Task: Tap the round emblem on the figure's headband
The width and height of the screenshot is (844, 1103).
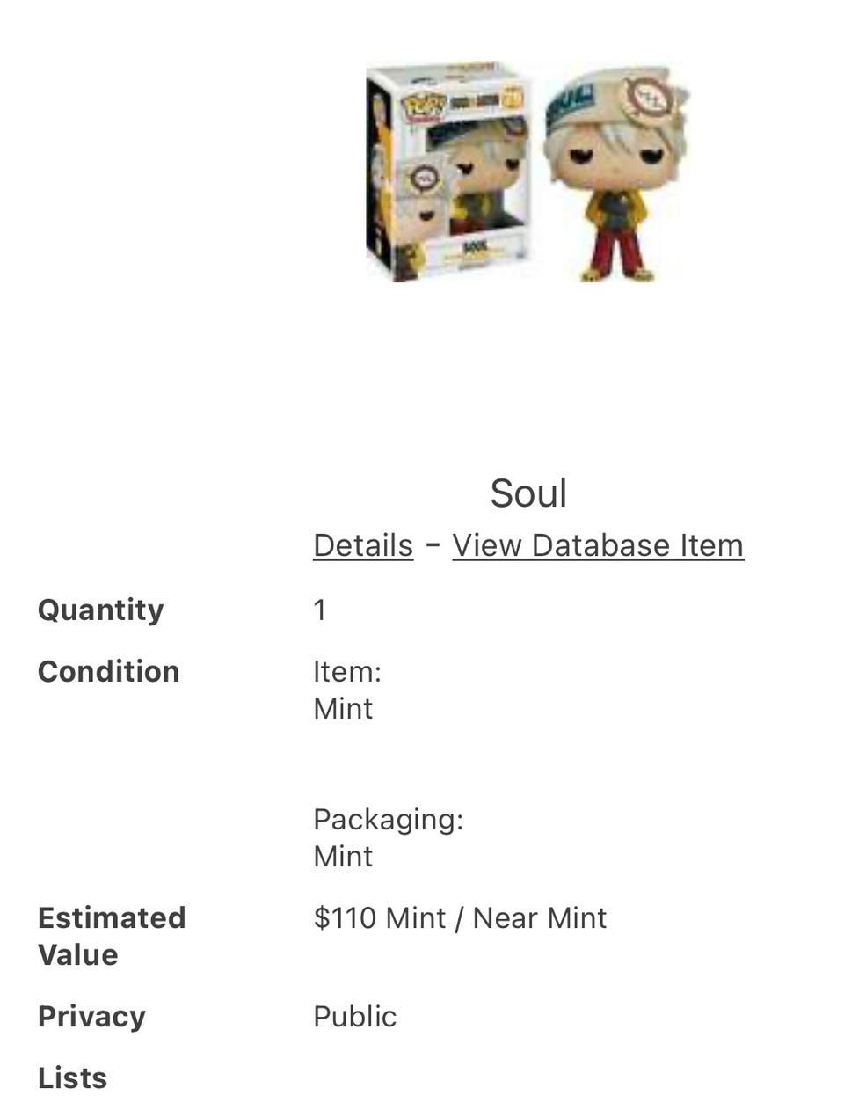Action: coord(649,97)
